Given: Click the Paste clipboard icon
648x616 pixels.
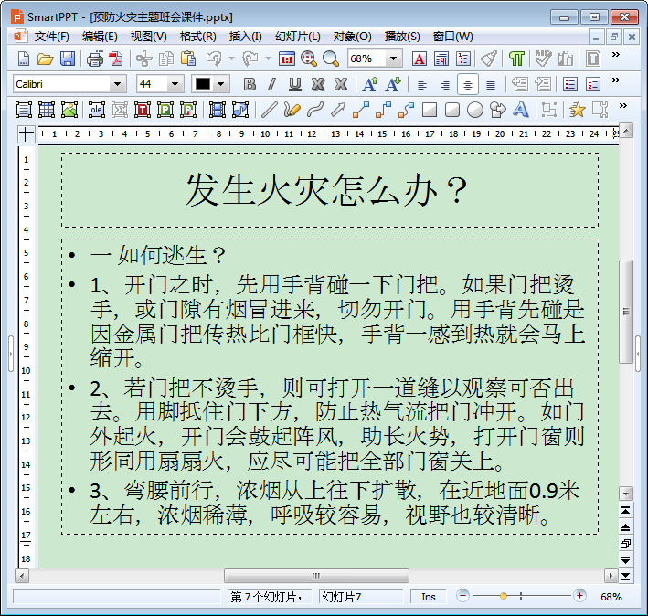Looking at the screenshot, I should click(188, 58).
